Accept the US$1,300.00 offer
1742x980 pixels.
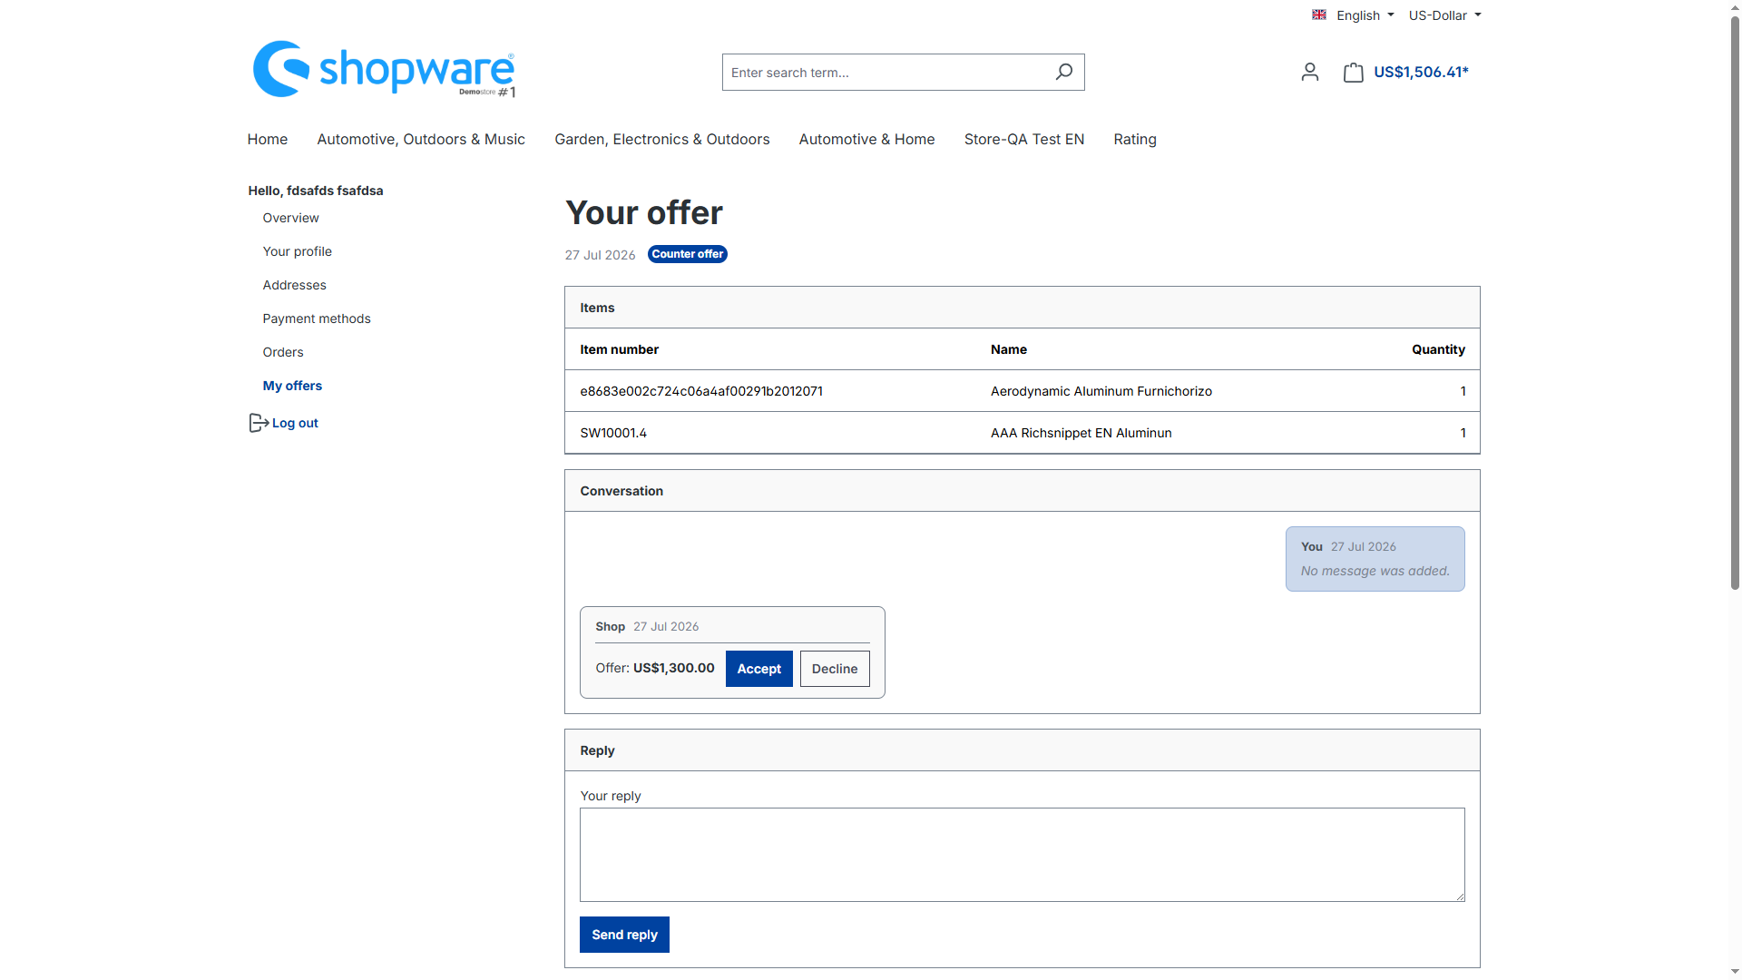point(758,669)
